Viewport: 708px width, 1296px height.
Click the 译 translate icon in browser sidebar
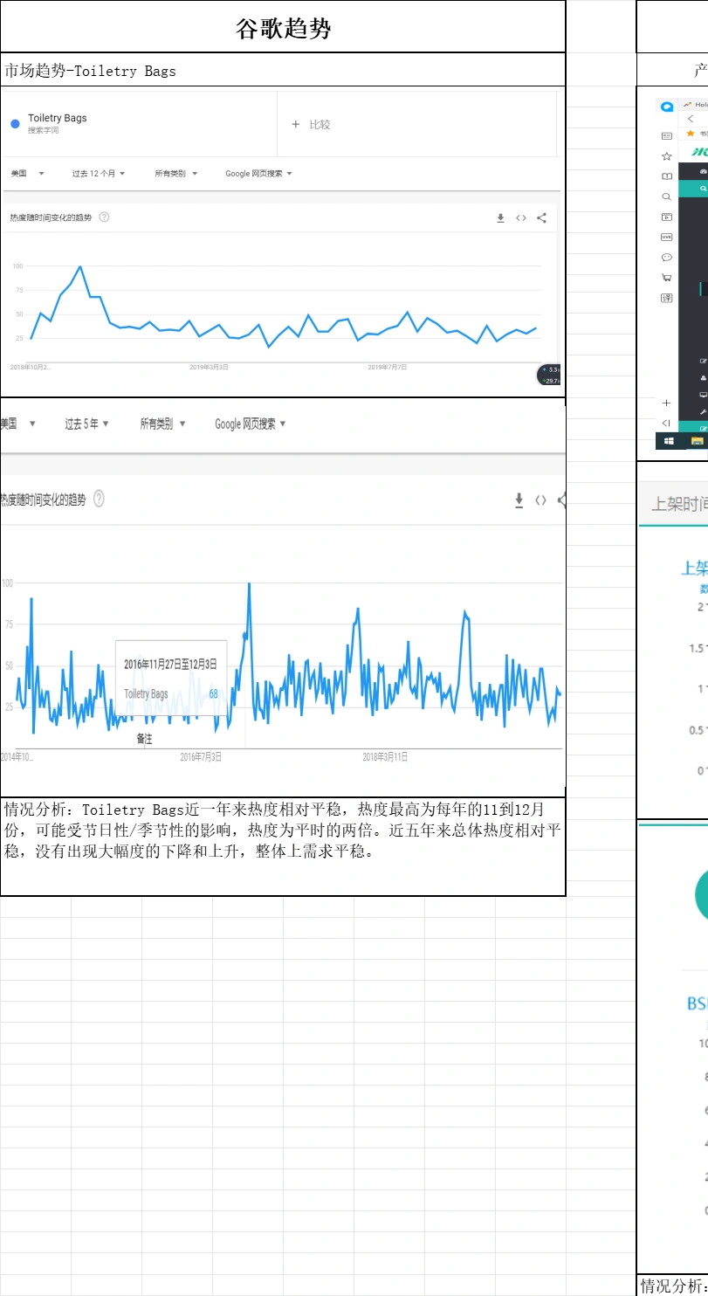[667, 298]
